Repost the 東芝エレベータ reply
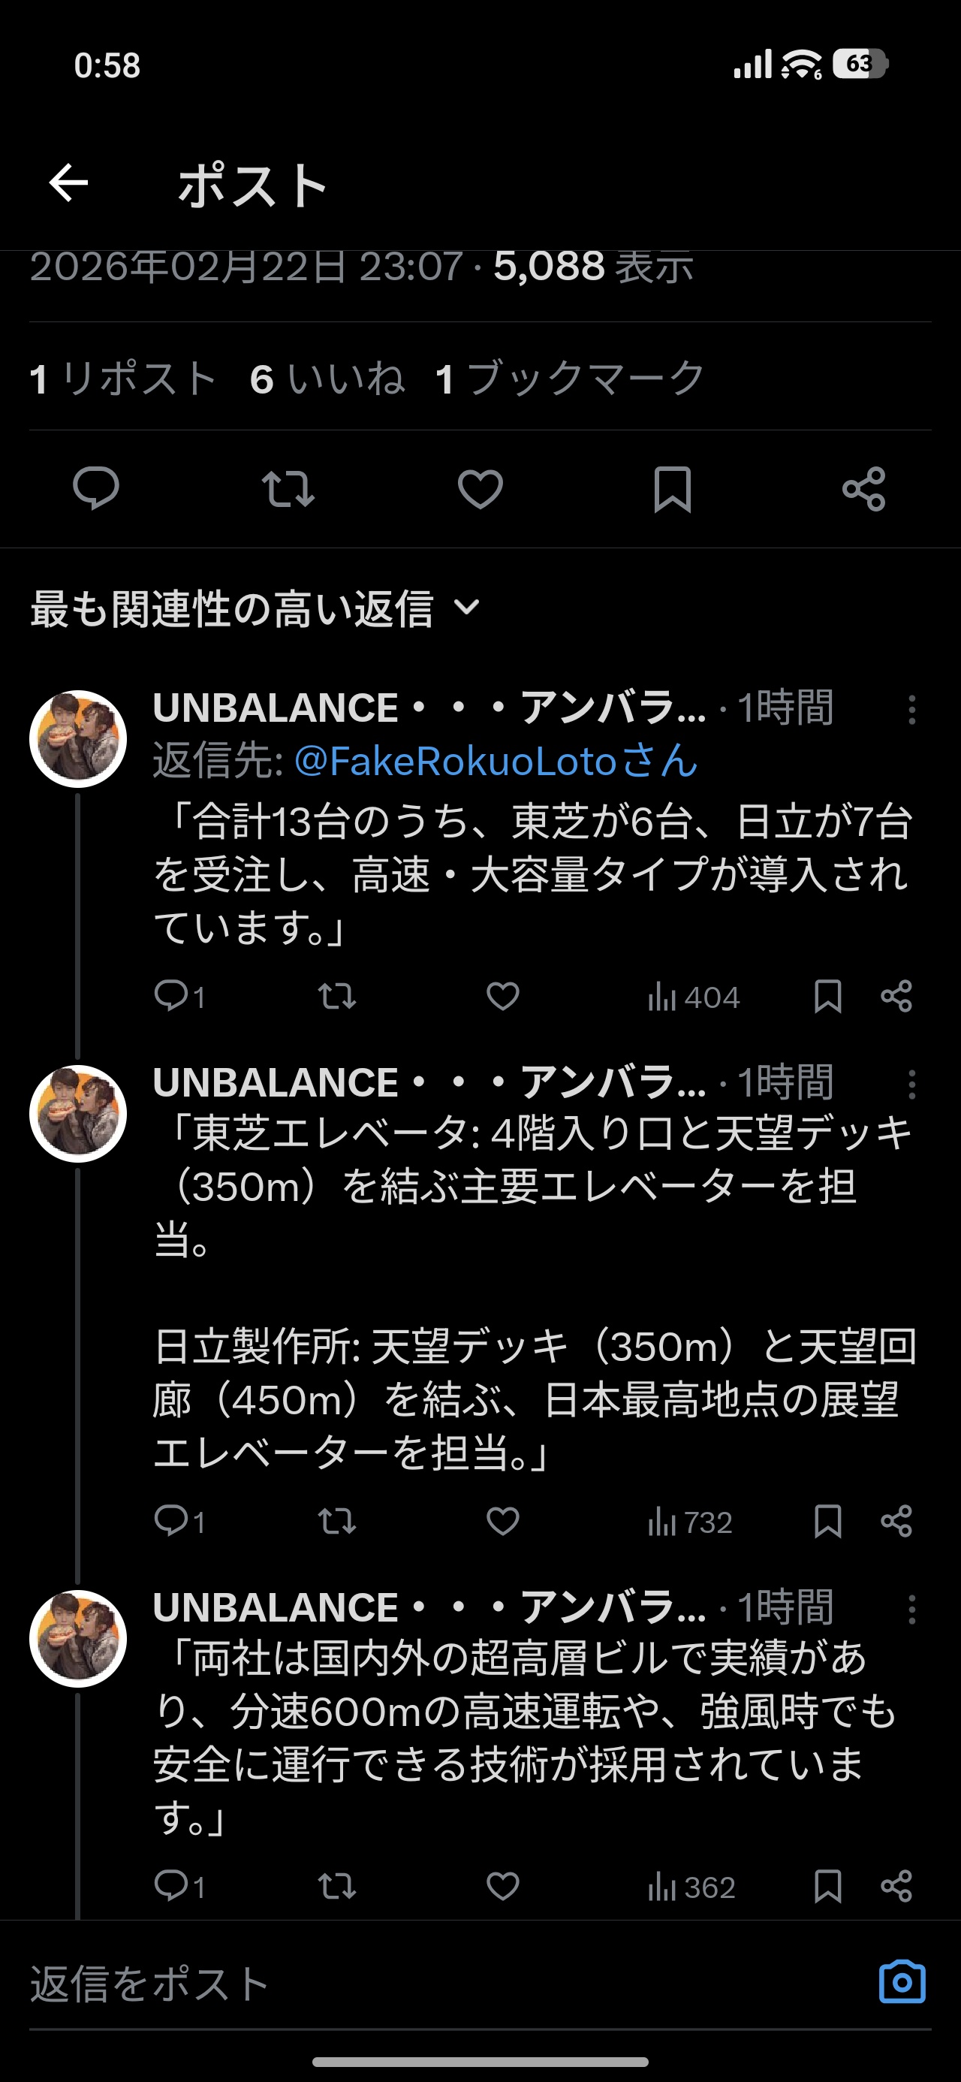Image resolution: width=961 pixels, height=2082 pixels. click(x=337, y=1521)
